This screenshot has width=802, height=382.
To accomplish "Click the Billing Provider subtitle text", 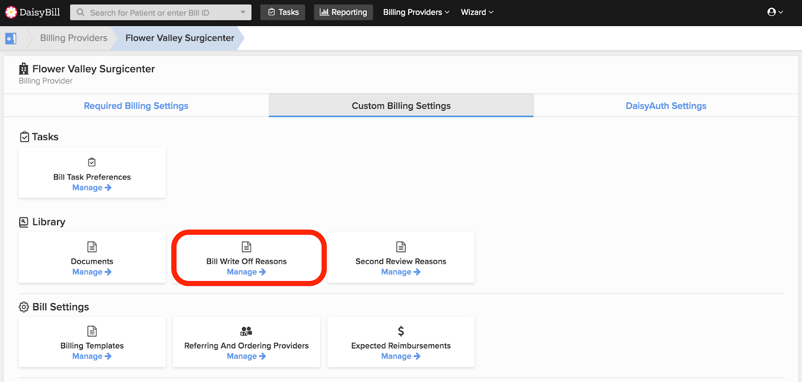I will point(46,81).
